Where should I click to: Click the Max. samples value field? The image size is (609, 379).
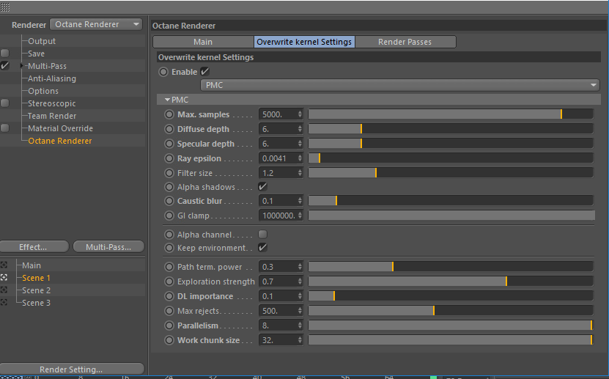click(278, 114)
